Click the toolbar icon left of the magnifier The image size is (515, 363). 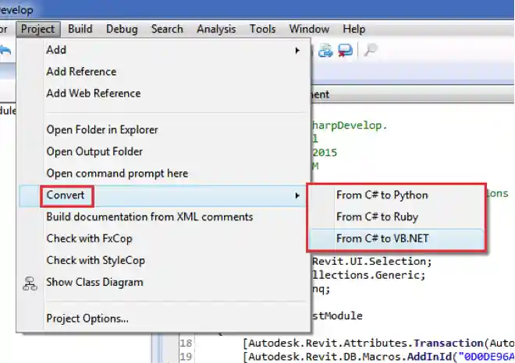pyautogui.click(x=345, y=51)
